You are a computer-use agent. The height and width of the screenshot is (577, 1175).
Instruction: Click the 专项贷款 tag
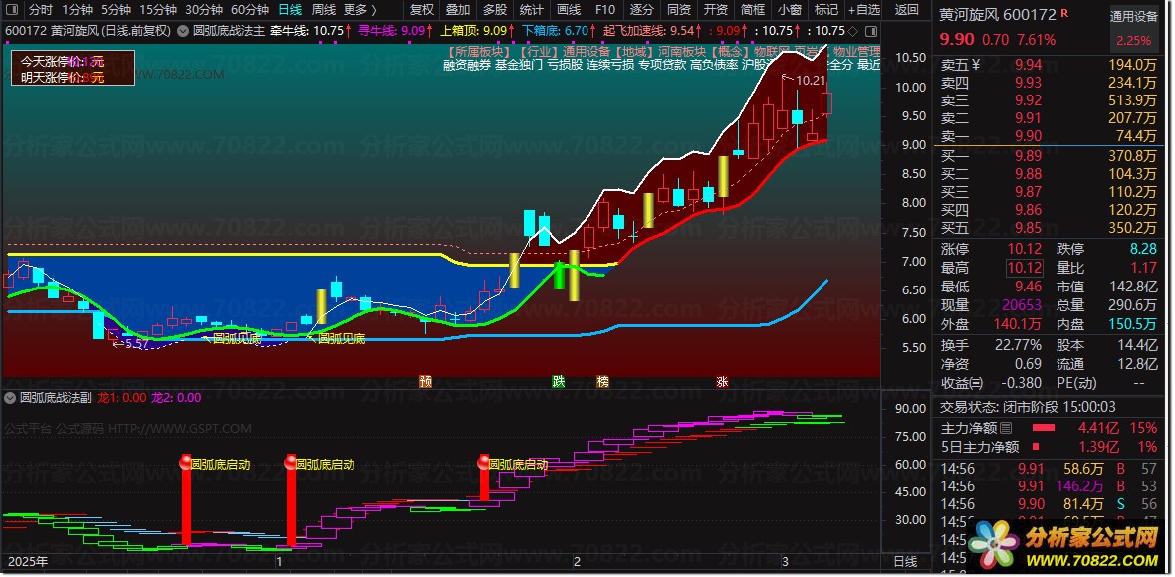pyautogui.click(x=662, y=65)
